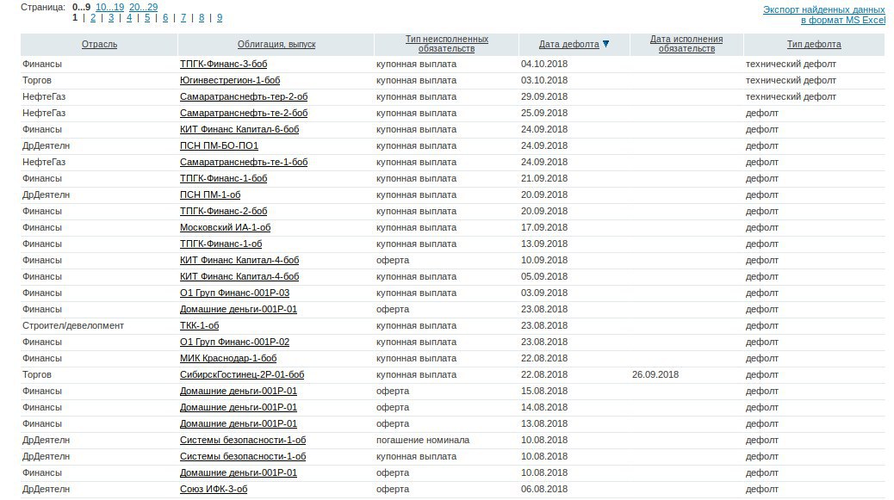Image resolution: width=894 pixels, height=500 pixels.
Task: Sort by Дата дефолта column header
Action: (569, 44)
